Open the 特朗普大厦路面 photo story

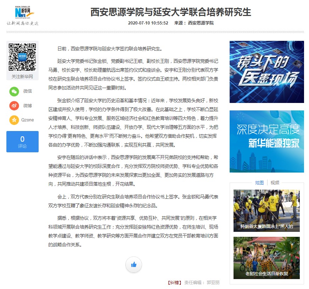click(266, 211)
